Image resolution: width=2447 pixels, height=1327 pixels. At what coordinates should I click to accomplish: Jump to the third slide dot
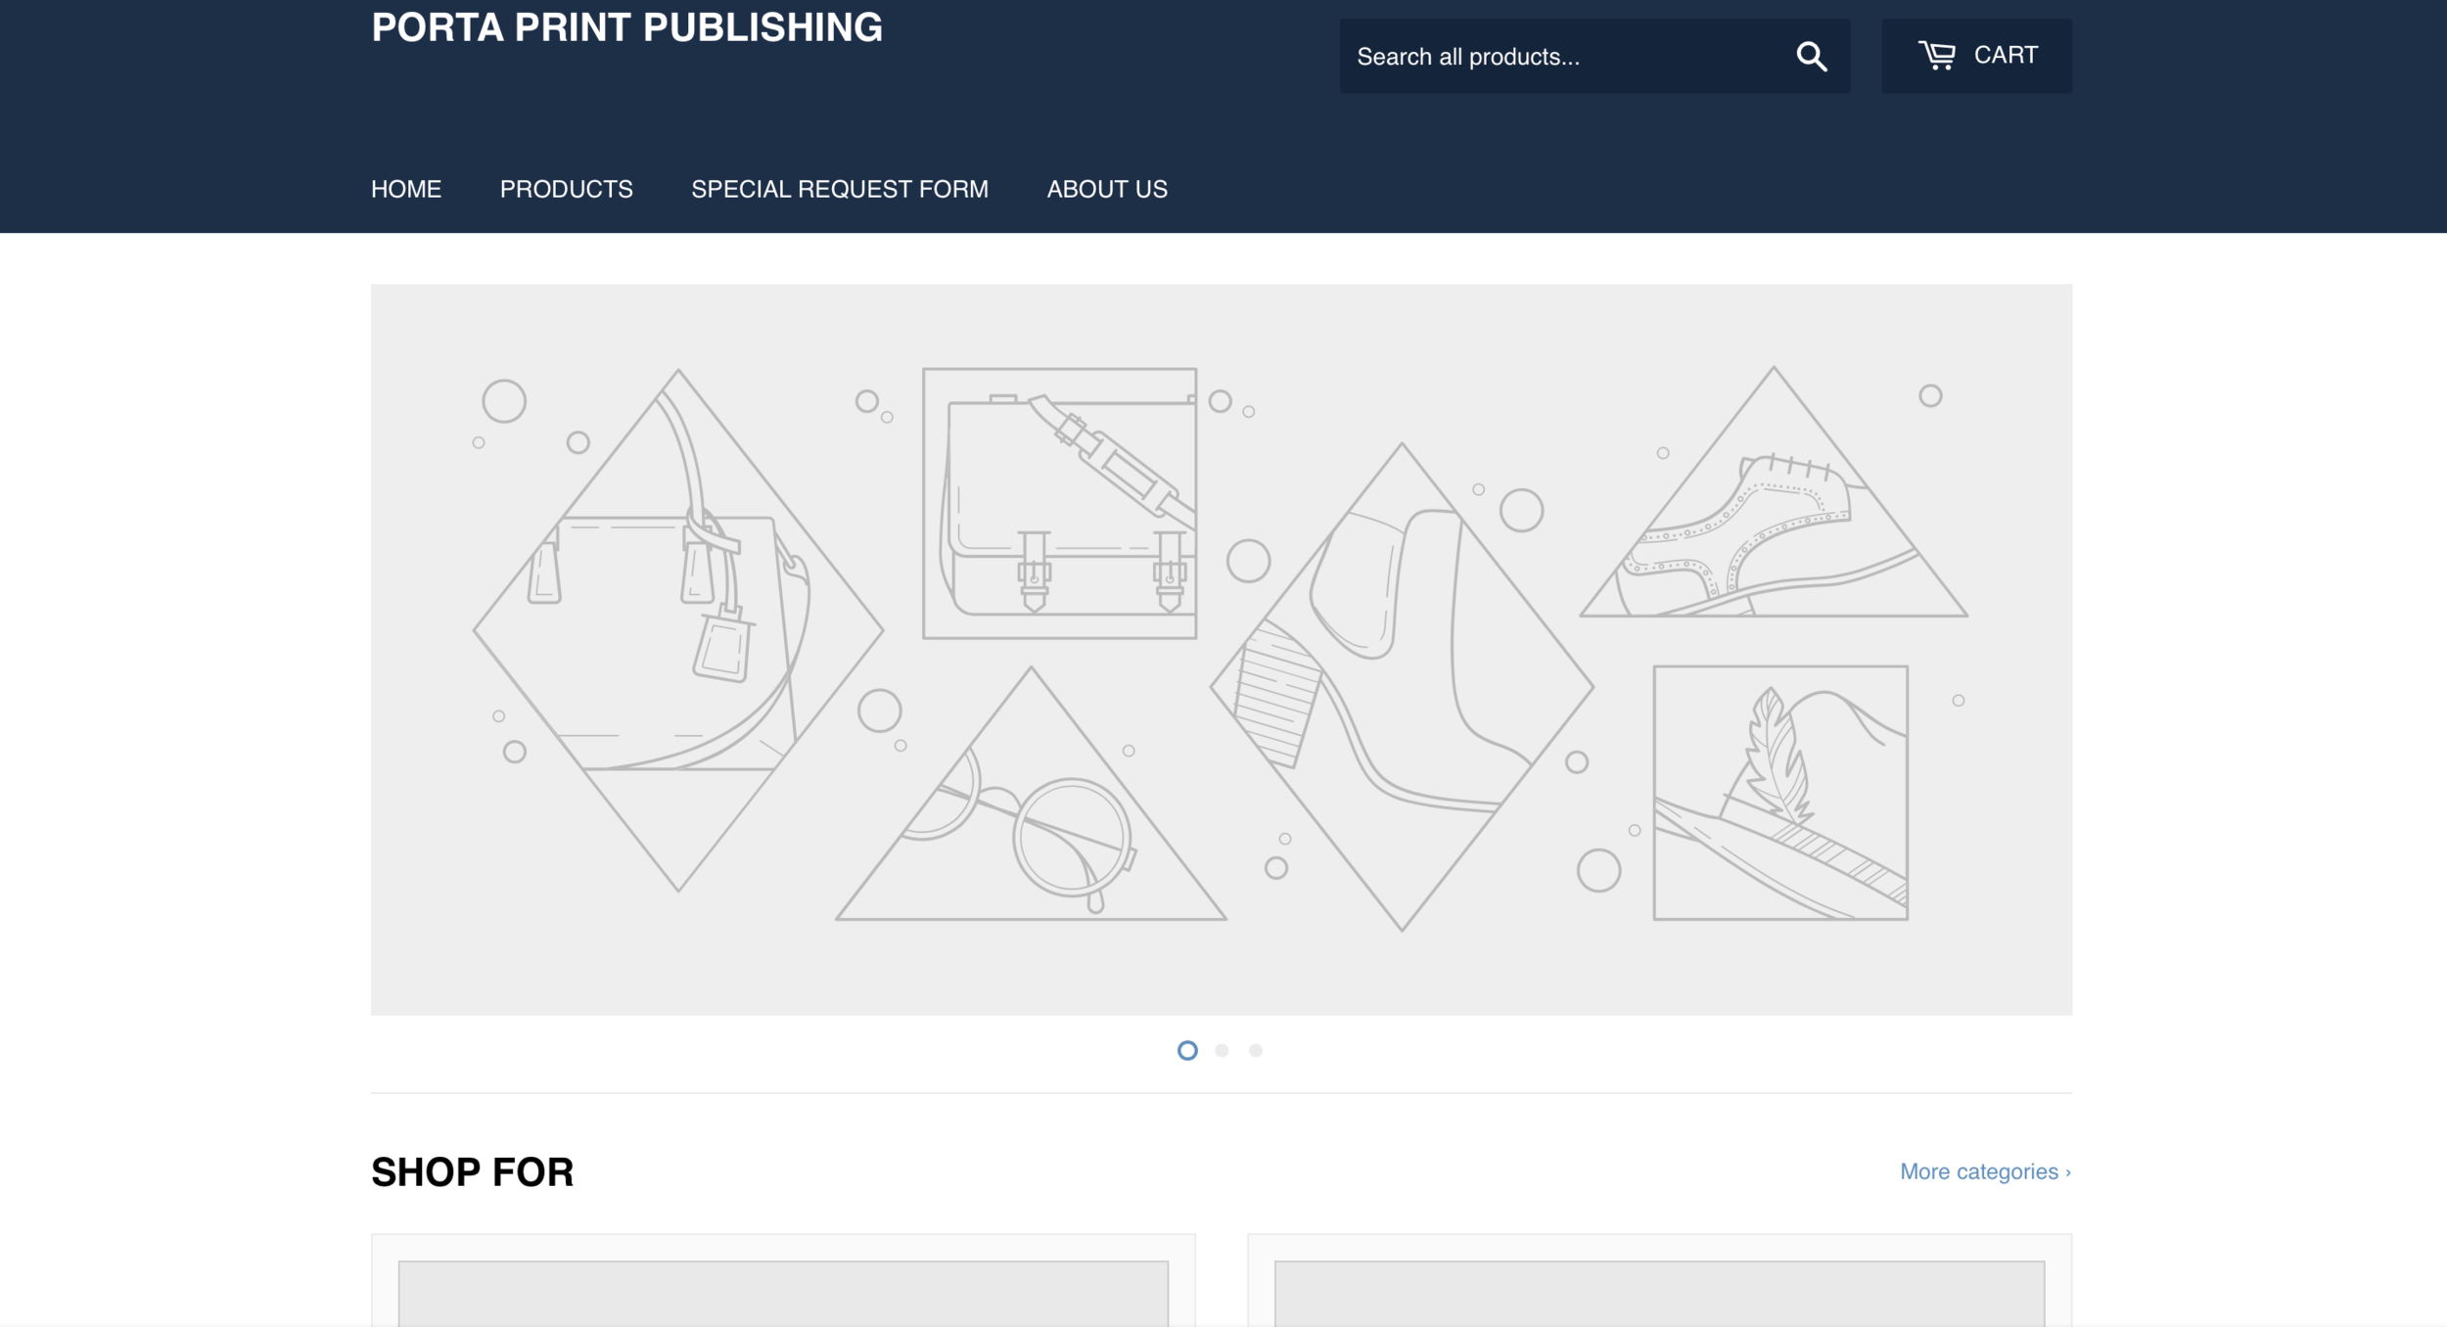pyautogui.click(x=1256, y=1050)
